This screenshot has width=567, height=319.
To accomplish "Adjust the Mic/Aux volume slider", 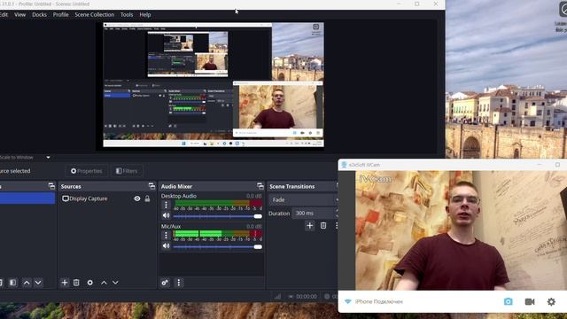I will pos(218,246).
